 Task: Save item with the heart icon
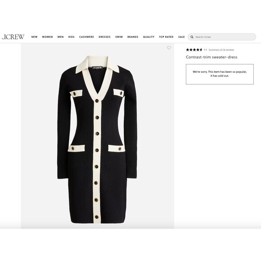tap(169, 48)
